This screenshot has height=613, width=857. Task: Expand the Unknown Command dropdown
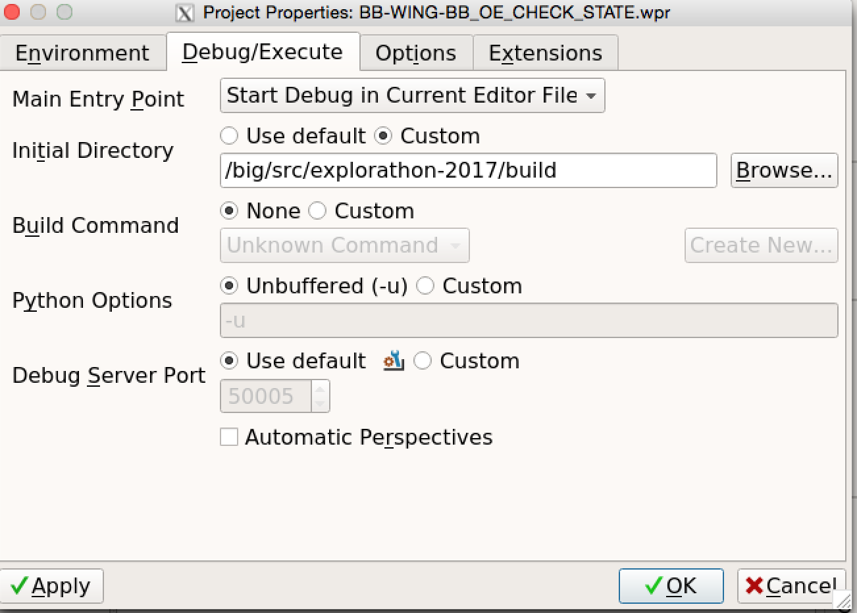344,245
